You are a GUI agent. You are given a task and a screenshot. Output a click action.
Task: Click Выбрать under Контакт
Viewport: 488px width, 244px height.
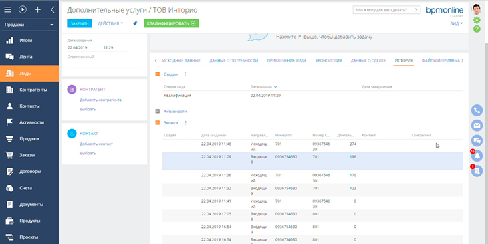pyautogui.click(x=88, y=154)
